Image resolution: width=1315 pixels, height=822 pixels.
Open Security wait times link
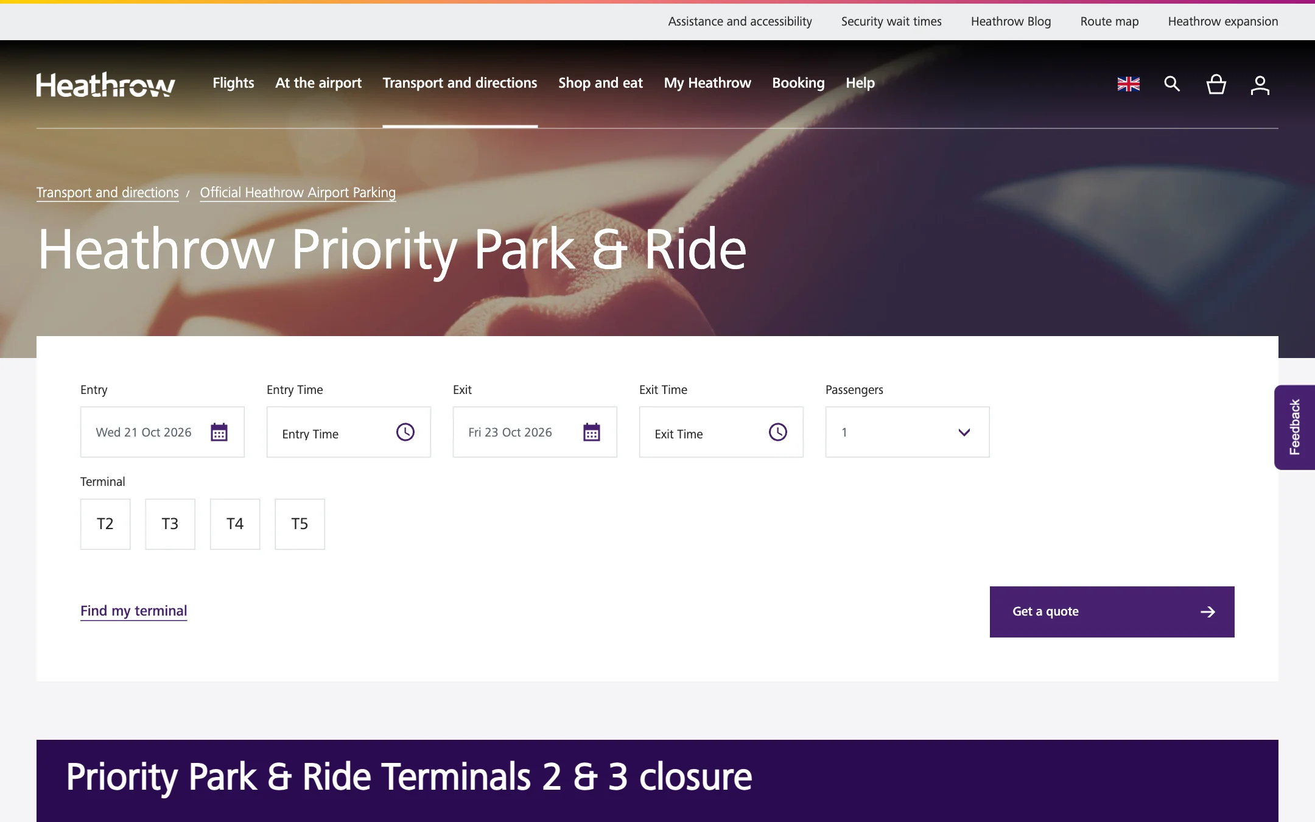891,21
